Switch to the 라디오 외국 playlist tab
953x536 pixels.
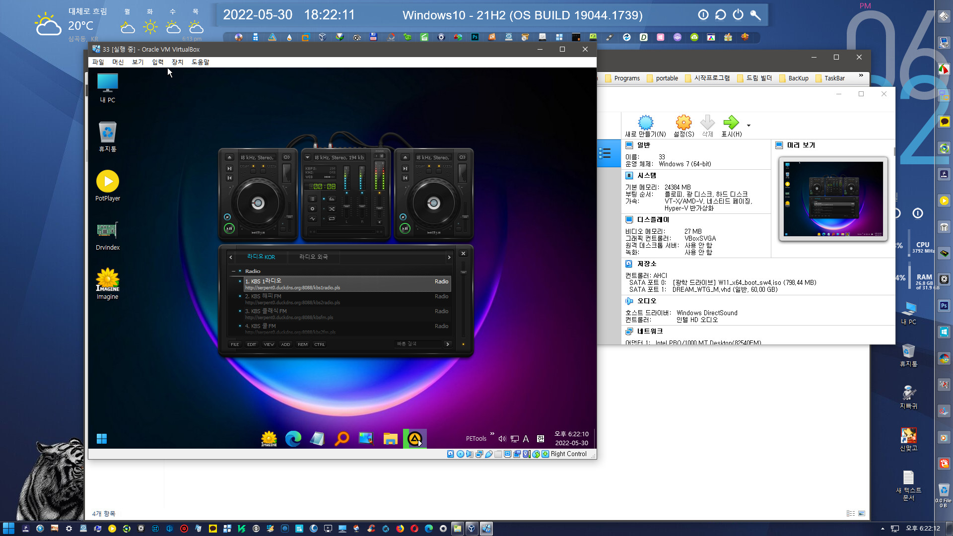pyautogui.click(x=313, y=257)
